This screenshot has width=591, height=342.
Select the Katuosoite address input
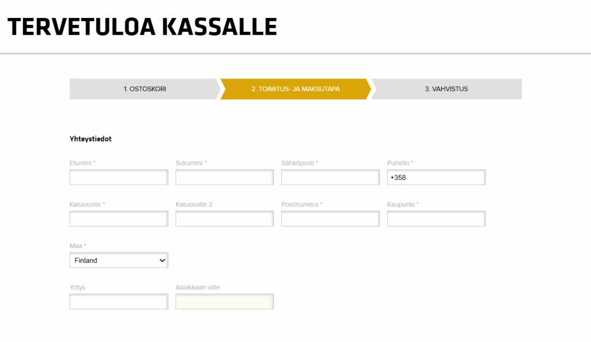(118, 219)
